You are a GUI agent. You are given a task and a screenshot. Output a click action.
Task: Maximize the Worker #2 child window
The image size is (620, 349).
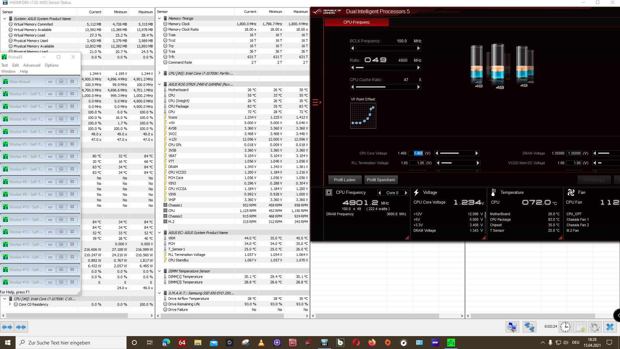pos(61,106)
